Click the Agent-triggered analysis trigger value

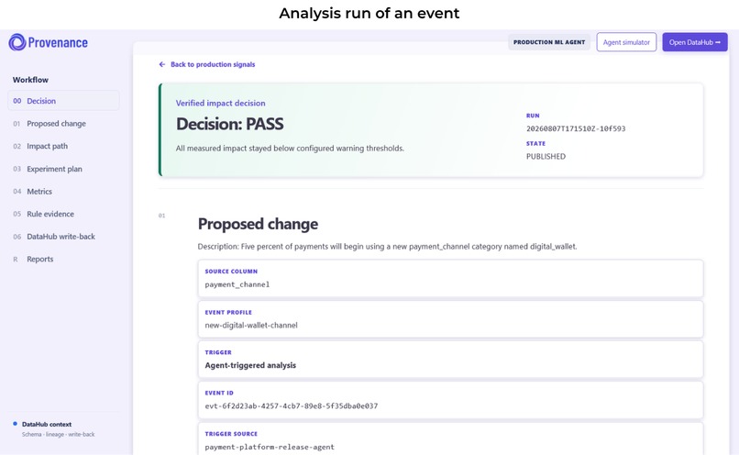coord(250,365)
